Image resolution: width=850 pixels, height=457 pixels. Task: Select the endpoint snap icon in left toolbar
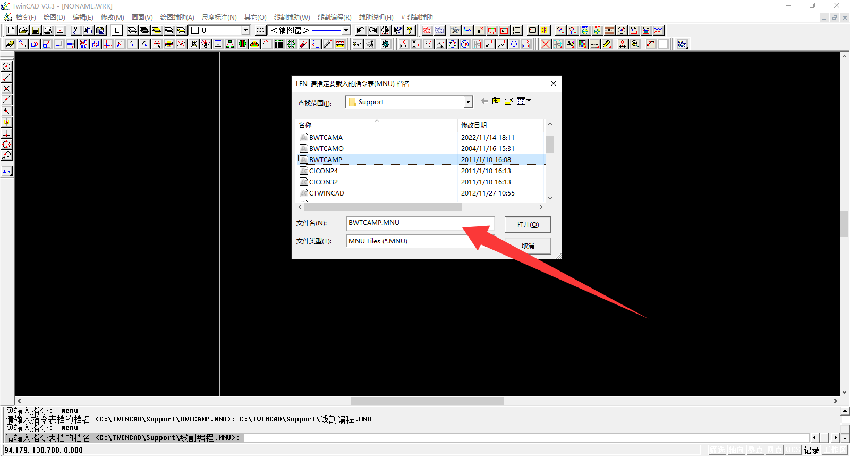pos(6,78)
